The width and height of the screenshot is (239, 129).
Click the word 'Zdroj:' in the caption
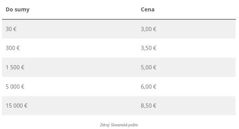coord(105,125)
